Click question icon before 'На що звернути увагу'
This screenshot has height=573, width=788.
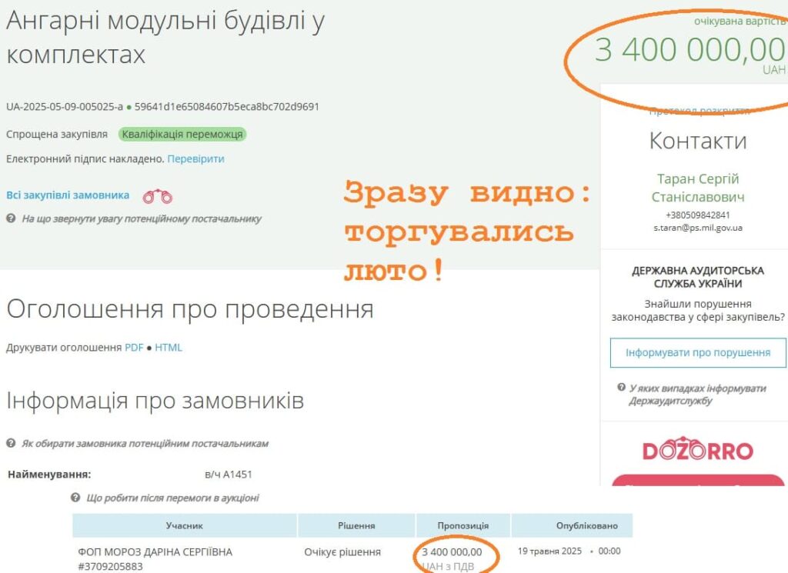12,218
